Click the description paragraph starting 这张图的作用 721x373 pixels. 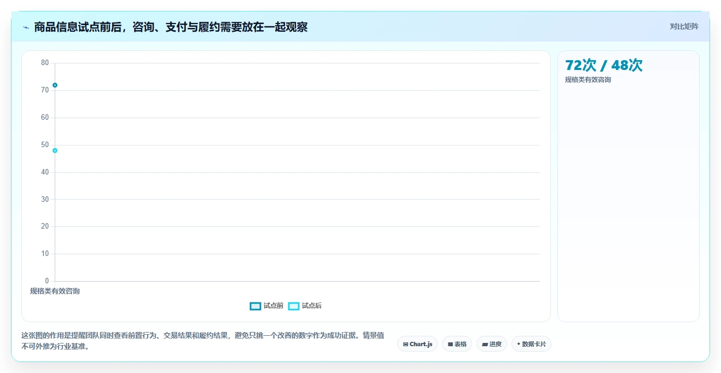[202, 341]
